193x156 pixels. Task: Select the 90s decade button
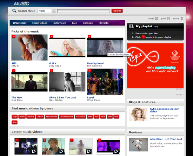tap(110, 116)
